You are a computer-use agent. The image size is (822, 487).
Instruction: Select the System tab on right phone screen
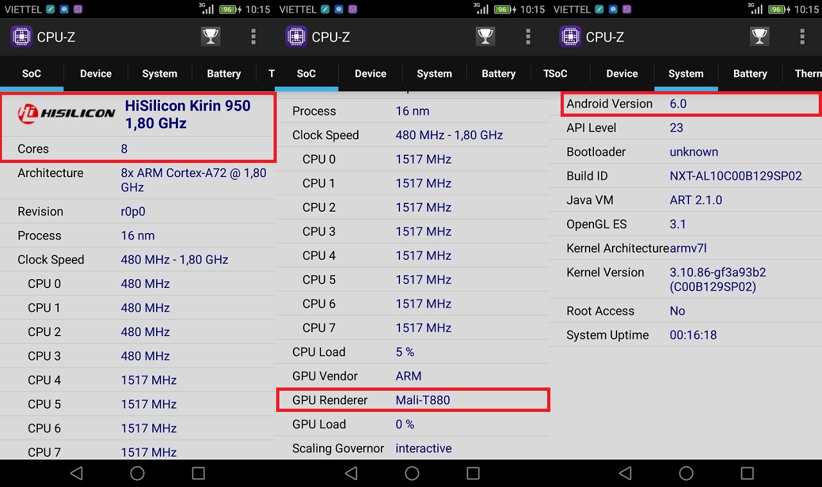pyautogui.click(x=686, y=74)
